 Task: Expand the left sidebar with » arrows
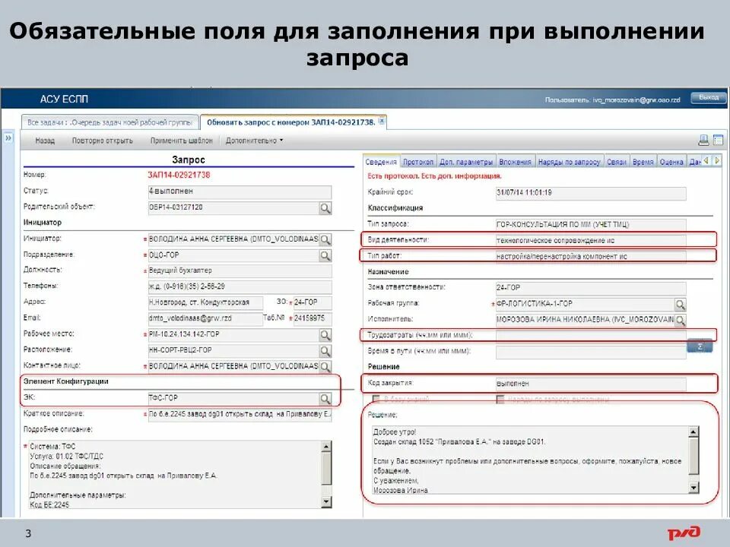coord(8,138)
